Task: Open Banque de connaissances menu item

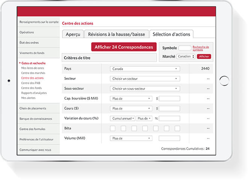Action: tap(39, 119)
